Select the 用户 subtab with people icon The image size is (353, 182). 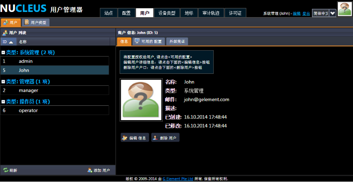pos(10,23)
